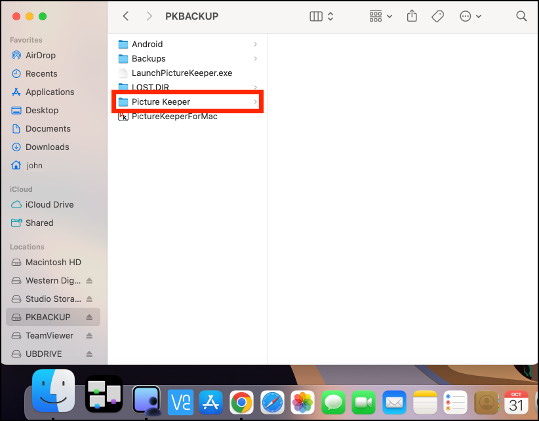Open Finder search magnifier
The height and width of the screenshot is (421, 539).
[x=521, y=16]
